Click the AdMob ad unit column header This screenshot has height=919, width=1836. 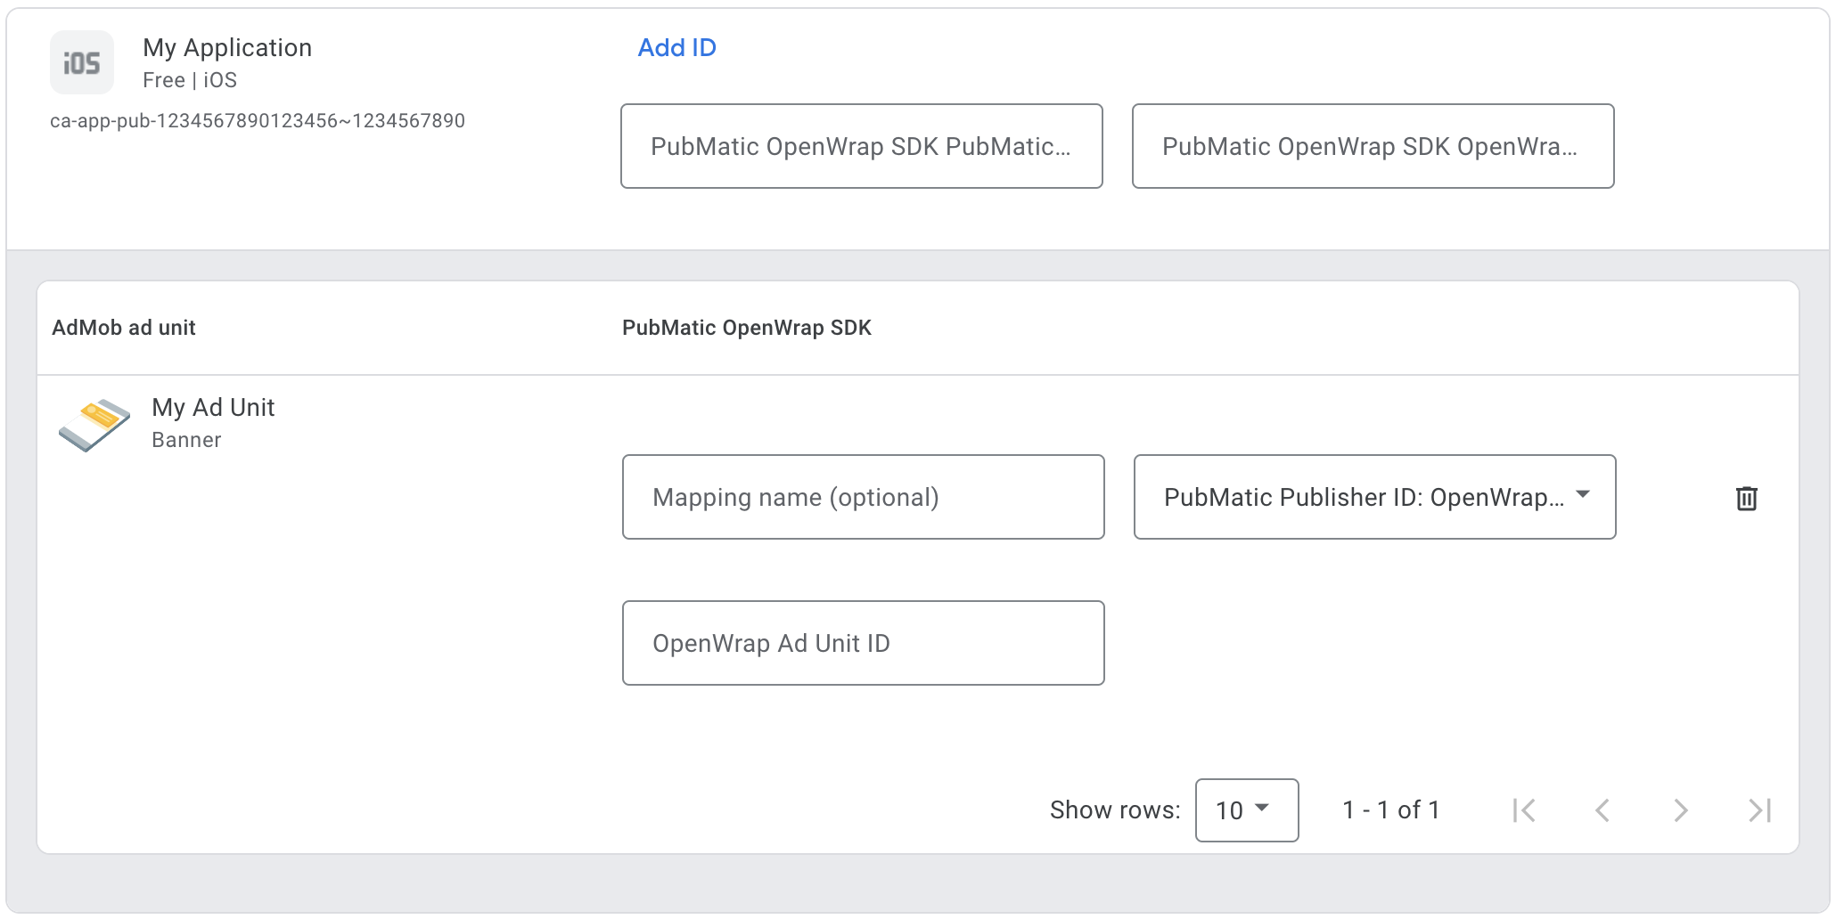pyautogui.click(x=124, y=328)
